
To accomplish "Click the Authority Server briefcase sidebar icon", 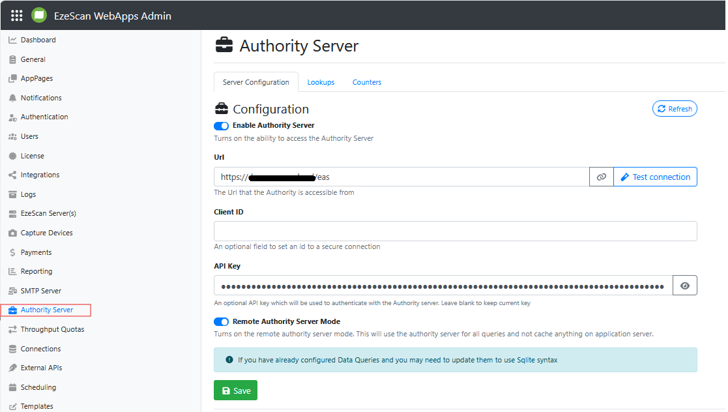I will [12, 310].
